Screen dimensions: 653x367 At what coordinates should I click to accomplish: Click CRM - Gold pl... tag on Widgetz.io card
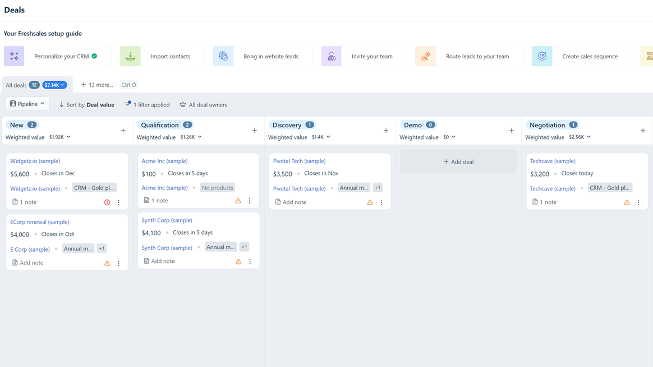pos(94,188)
